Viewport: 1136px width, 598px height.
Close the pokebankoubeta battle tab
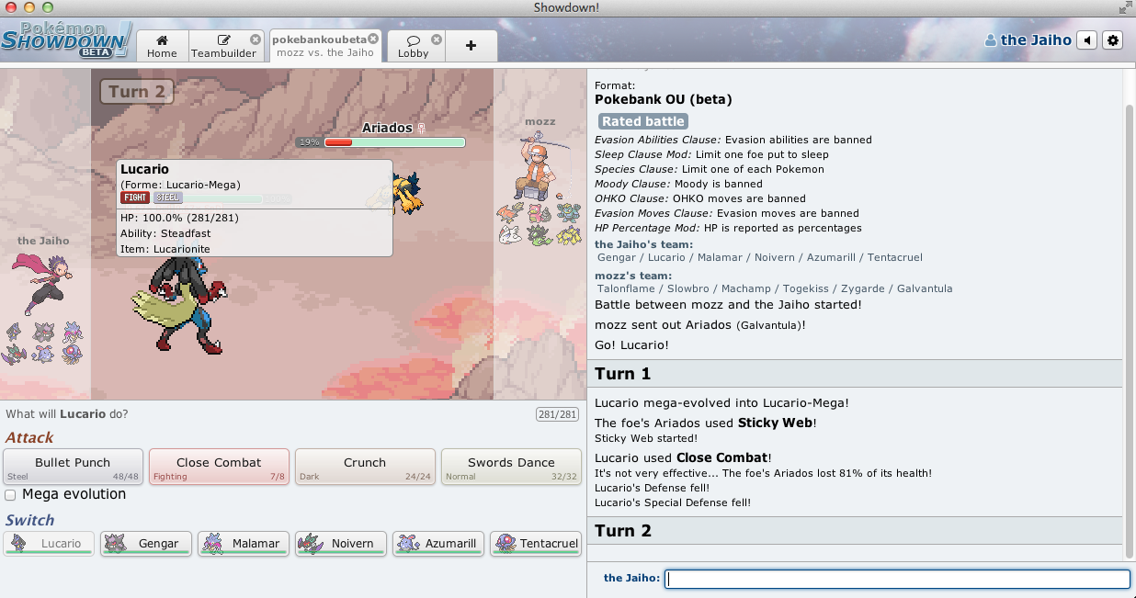pos(372,39)
